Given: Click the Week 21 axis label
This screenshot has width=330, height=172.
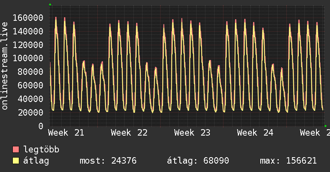Looking at the screenshot, I should [x=66, y=133].
